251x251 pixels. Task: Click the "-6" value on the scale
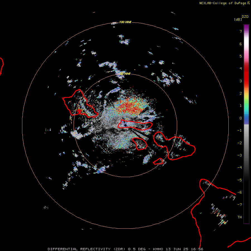pos(240,192)
